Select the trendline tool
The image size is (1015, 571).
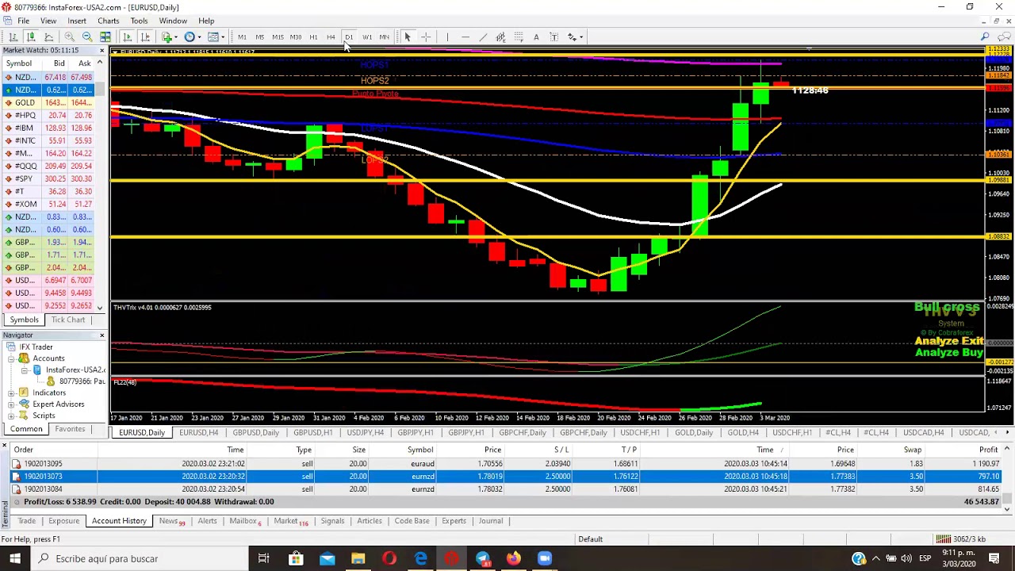tap(483, 36)
